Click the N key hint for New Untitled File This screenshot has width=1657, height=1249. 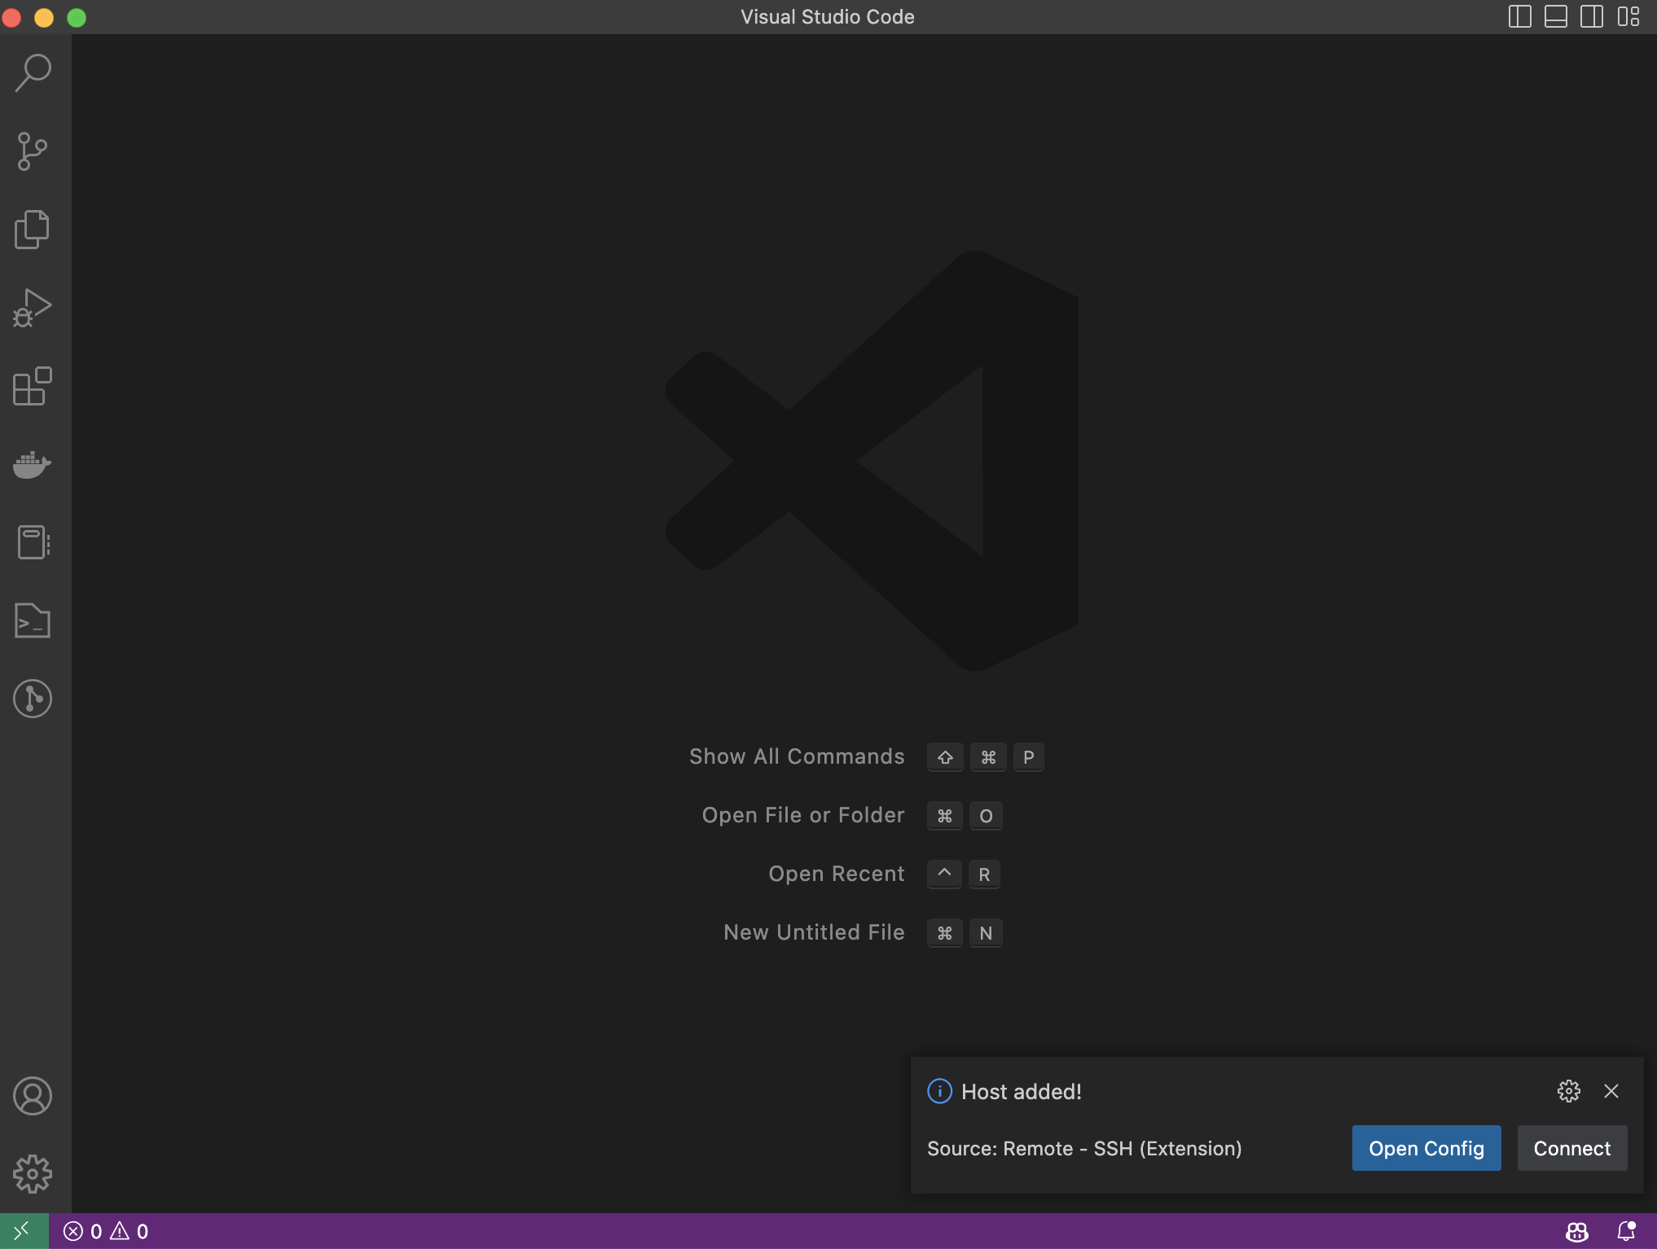click(x=986, y=933)
